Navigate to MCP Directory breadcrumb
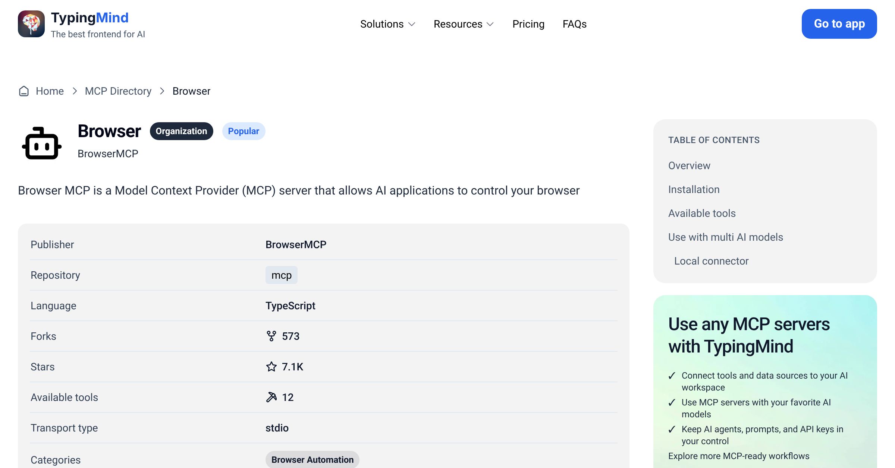Screen dimensions: 895x468 (x=118, y=91)
